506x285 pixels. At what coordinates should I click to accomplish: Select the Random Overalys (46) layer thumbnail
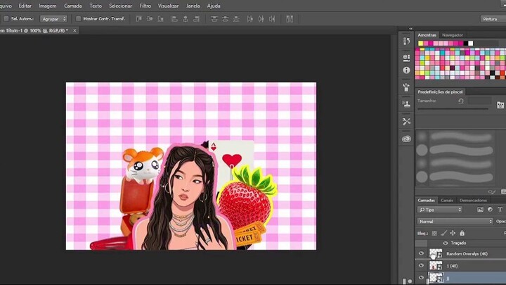coord(436,253)
